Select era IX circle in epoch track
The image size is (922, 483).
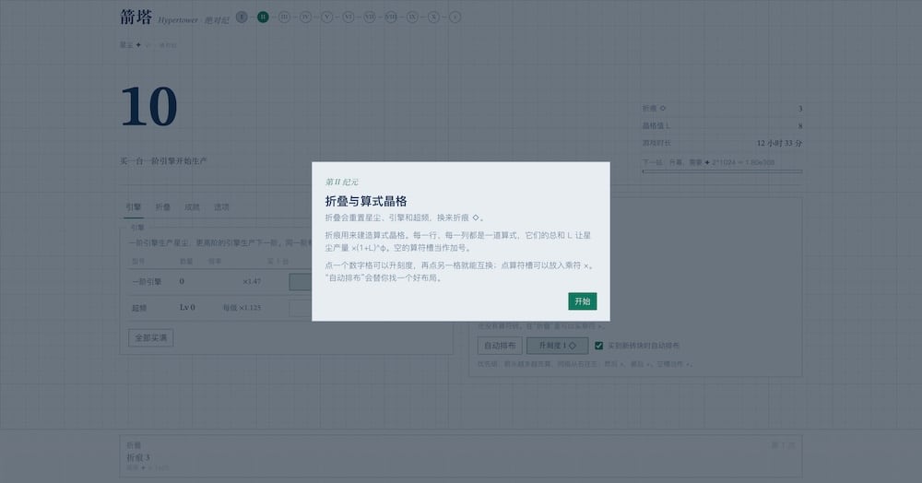[x=412, y=17]
